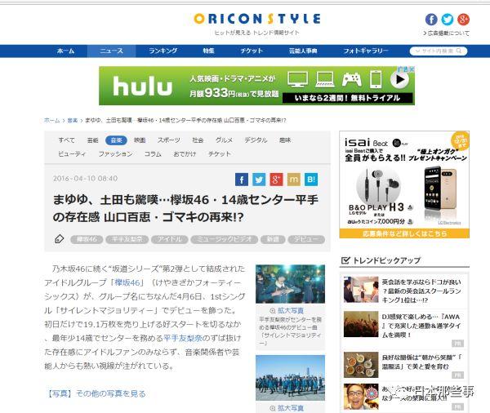Click the concert crowd thumbnail in trends

pos(361,324)
